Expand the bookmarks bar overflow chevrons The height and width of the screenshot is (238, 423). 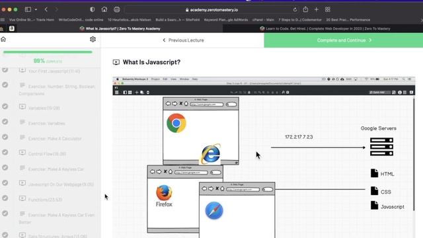422,20
